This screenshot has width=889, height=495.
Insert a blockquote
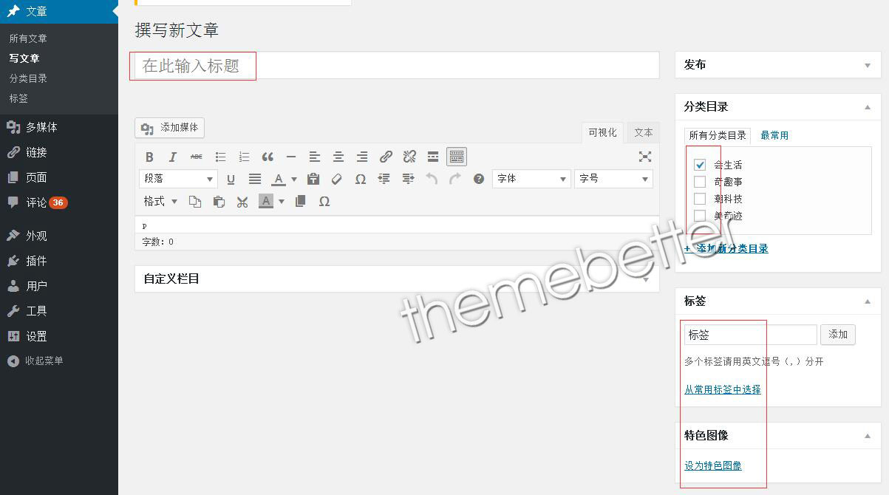[x=268, y=157]
